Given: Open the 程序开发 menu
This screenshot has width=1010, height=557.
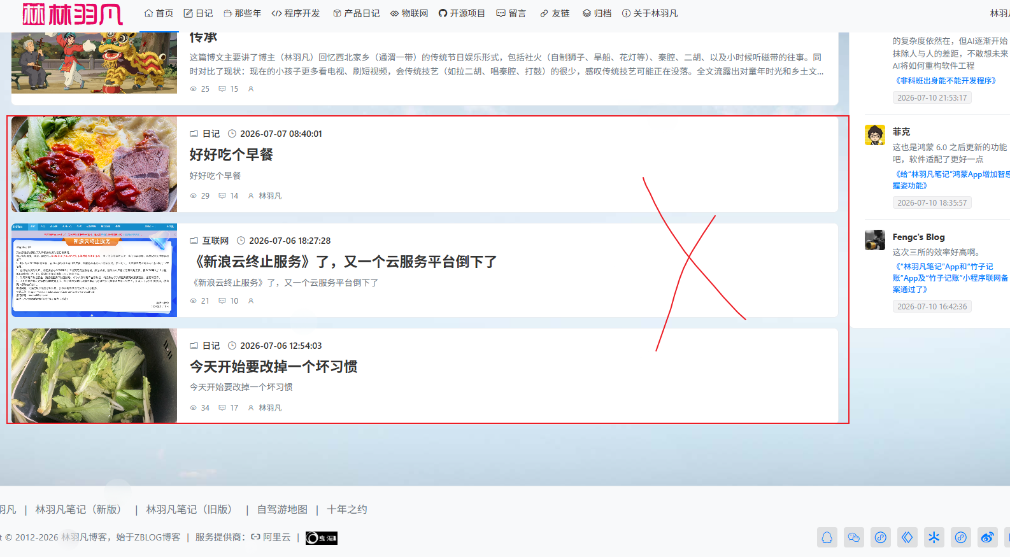Looking at the screenshot, I should (296, 13).
